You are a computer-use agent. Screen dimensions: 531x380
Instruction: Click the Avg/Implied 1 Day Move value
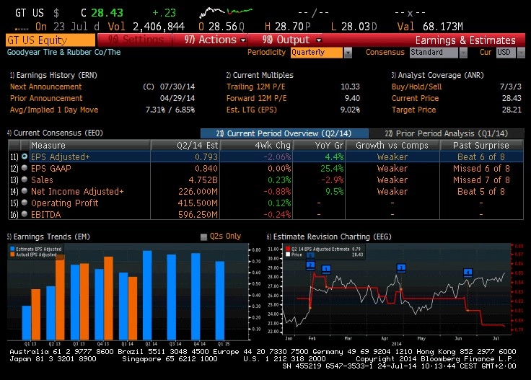(170, 110)
